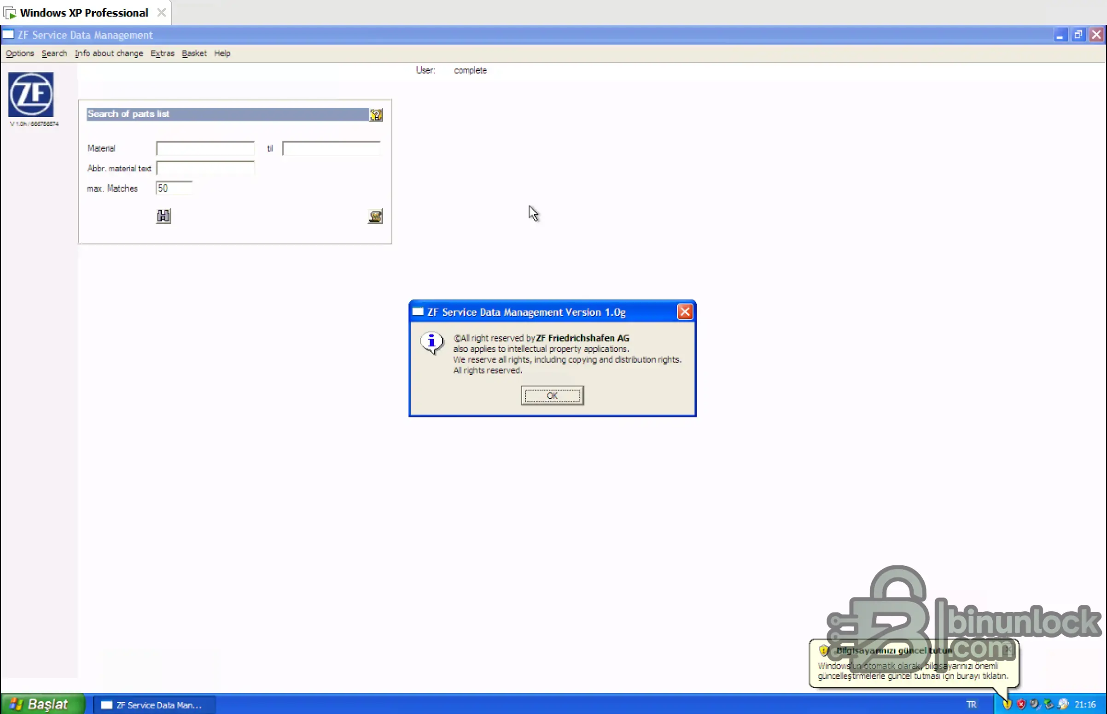Screen dimensions: 1107x714
Task: Click the blue info icon in the dialog
Action: 431,343
